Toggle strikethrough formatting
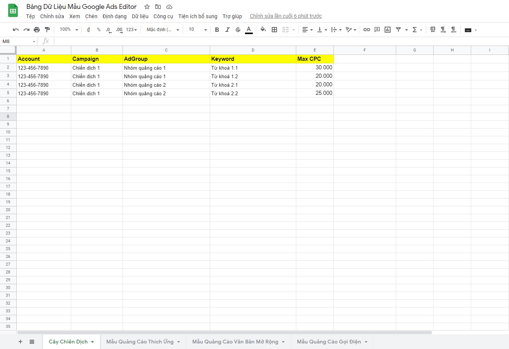 (238, 30)
